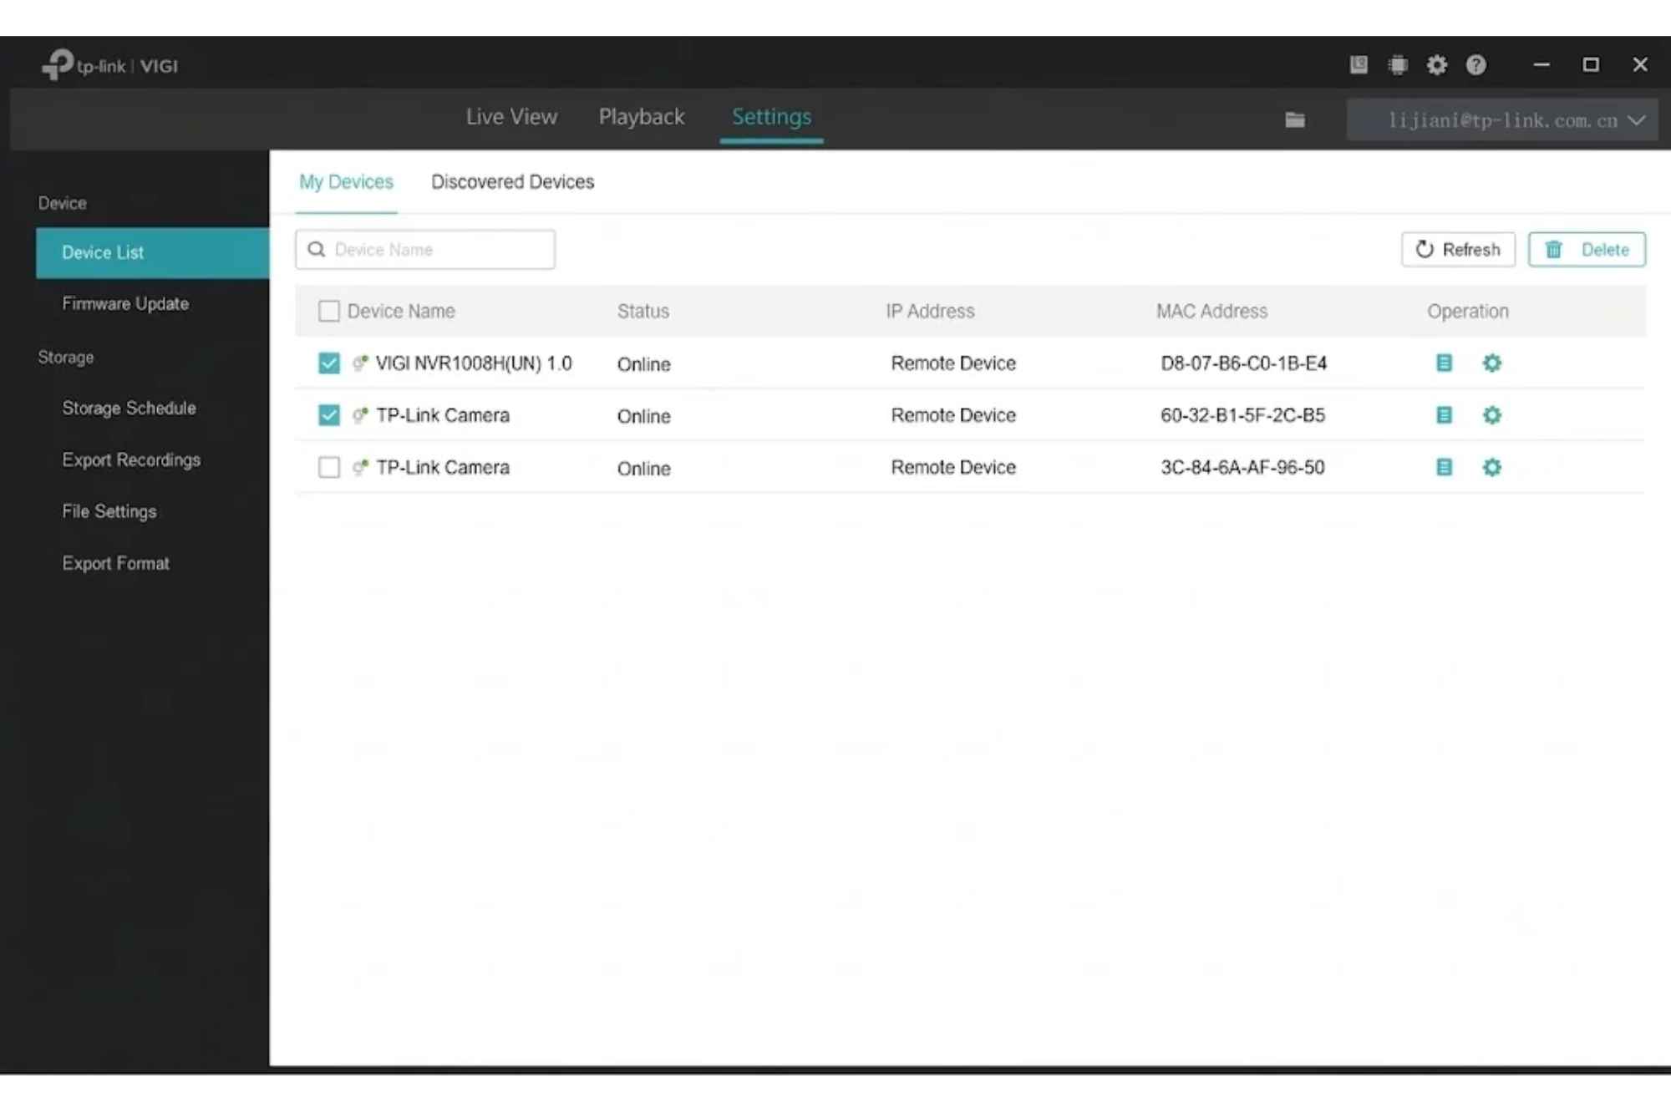Uncheck the checkbox for camera 60-32-B1-5F-2C-B5

329,415
